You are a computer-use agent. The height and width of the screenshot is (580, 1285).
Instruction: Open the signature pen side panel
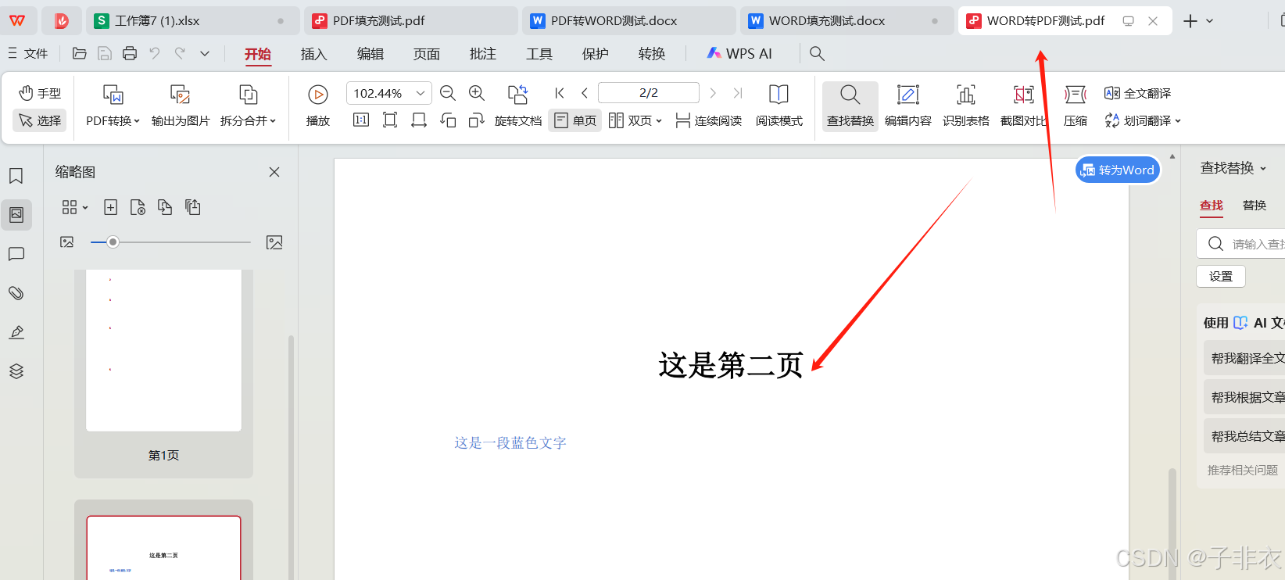tap(16, 332)
